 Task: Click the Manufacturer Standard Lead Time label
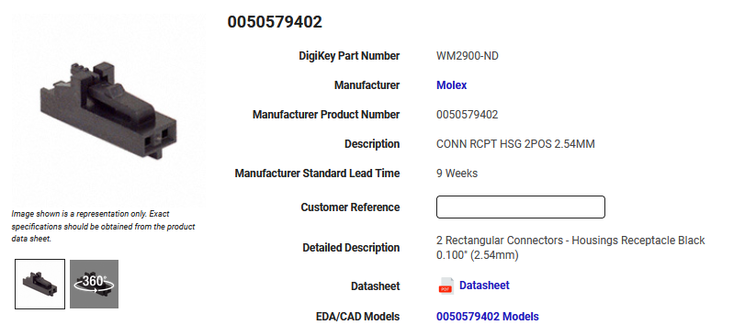pos(317,174)
